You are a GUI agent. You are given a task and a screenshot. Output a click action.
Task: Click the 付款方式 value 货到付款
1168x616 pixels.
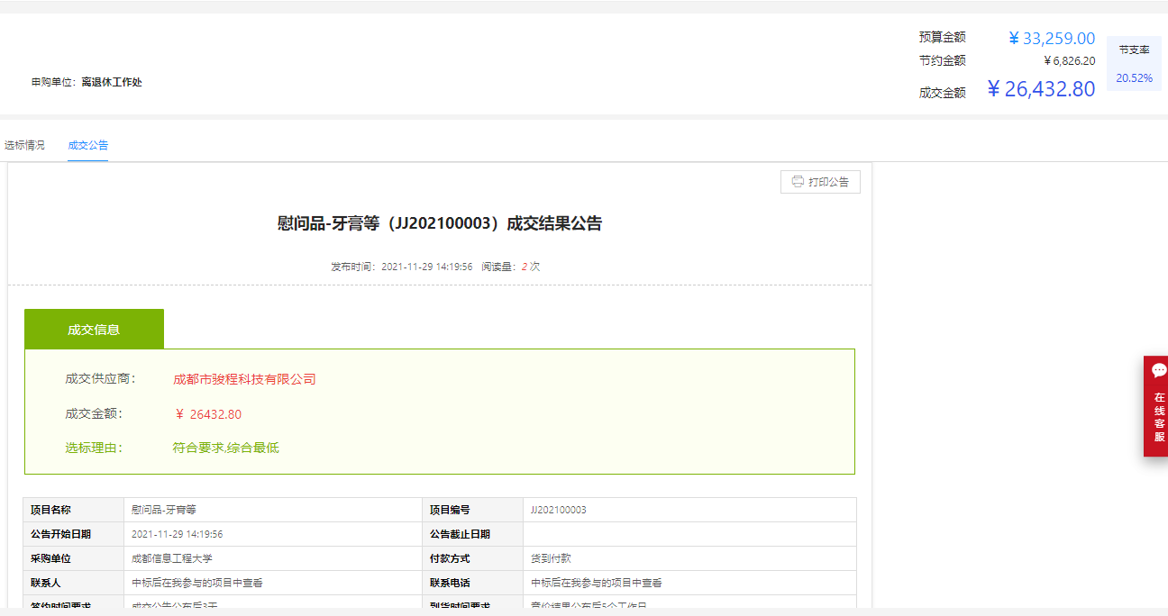click(551, 558)
